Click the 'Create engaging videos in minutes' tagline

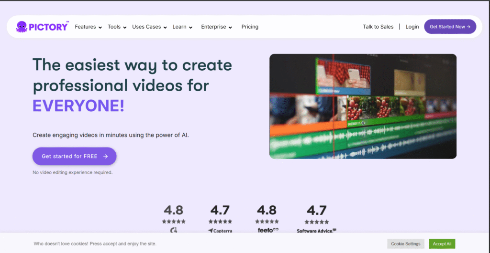tap(111, 135)
